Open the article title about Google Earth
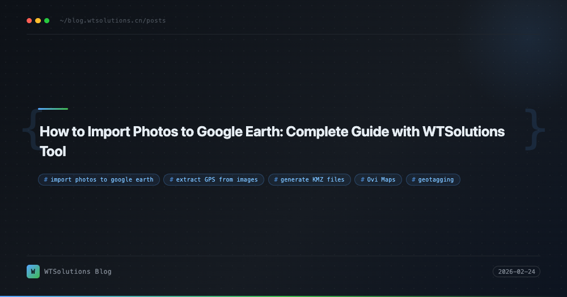The width and height of the screenshot is (567, 297). tap(272, 141)
